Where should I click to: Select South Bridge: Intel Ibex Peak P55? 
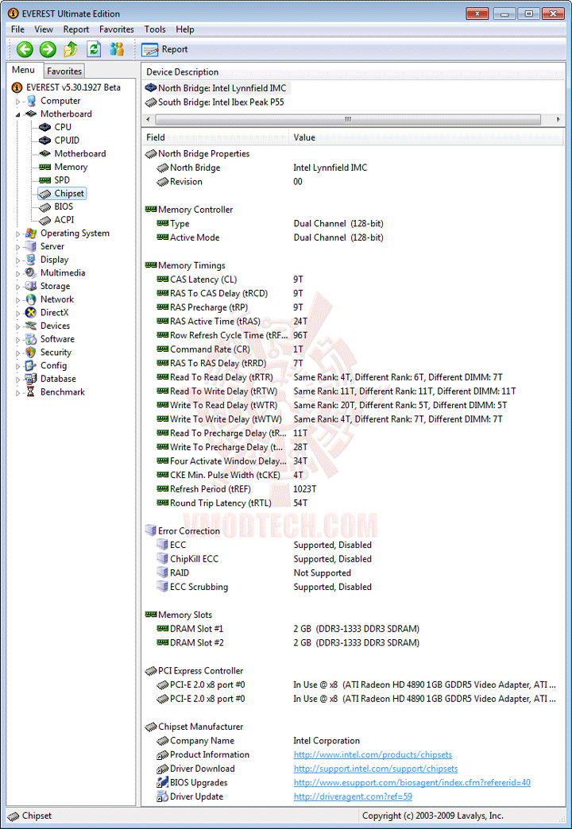[x=214, y=102]
